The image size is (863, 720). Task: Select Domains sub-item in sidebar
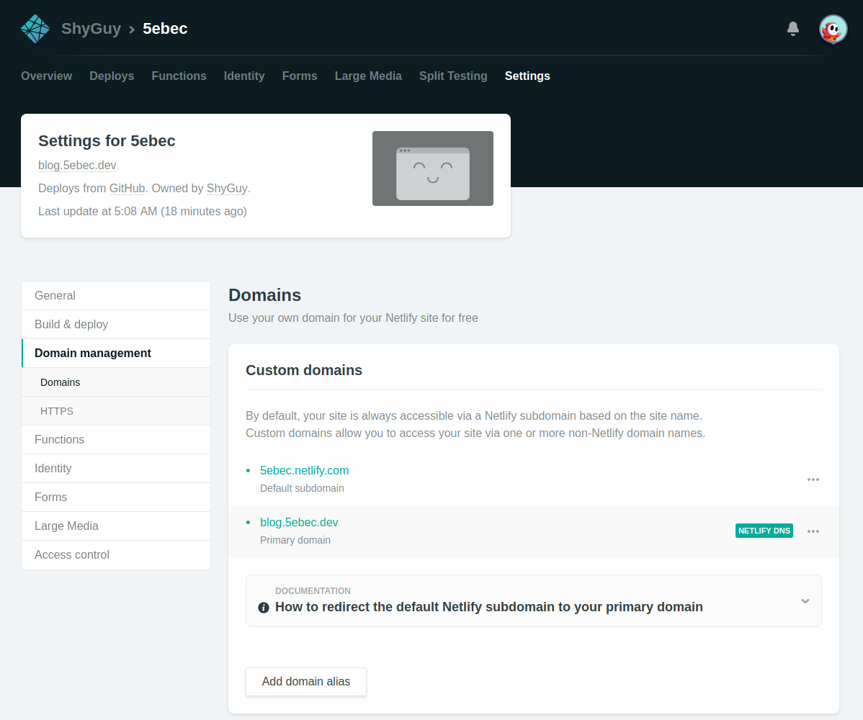click(x=116, y=382)
